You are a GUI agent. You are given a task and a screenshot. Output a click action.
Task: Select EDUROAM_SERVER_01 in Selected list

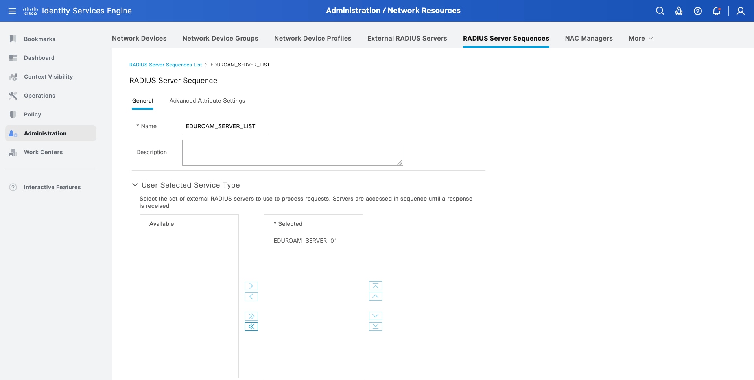pyautogui.click(x=305, y=241)
